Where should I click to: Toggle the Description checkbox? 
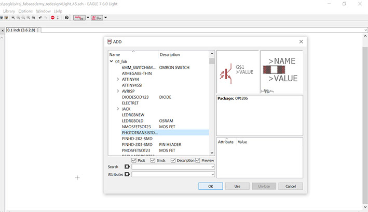coord(173,160)
